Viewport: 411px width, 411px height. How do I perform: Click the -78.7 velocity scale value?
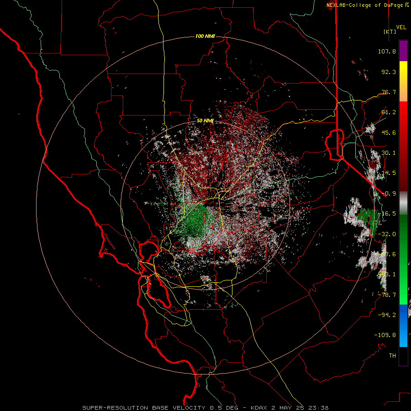387,295
